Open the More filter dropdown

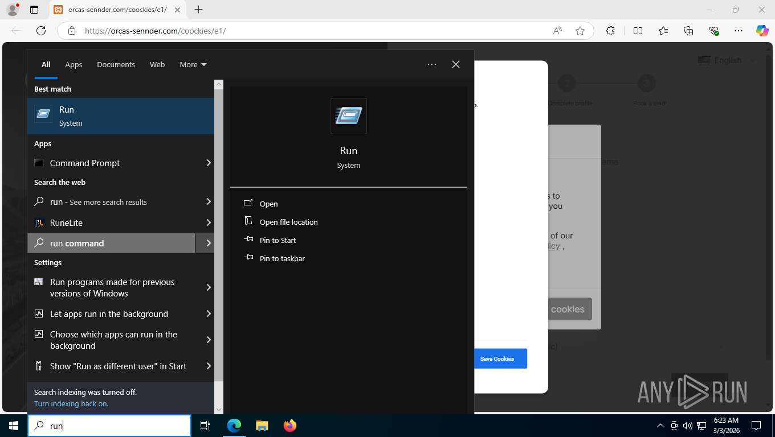(x=193, y=64)
